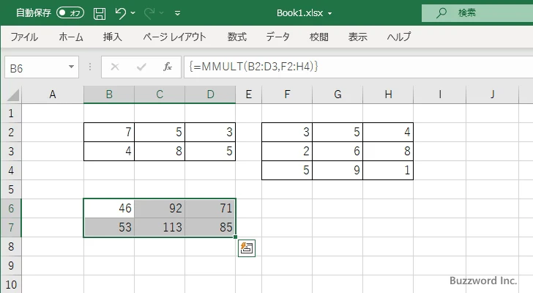Image resolution: width=533 pixels, height=293 pixels.
Task: Select column C header
Action: tap(160, 94)
